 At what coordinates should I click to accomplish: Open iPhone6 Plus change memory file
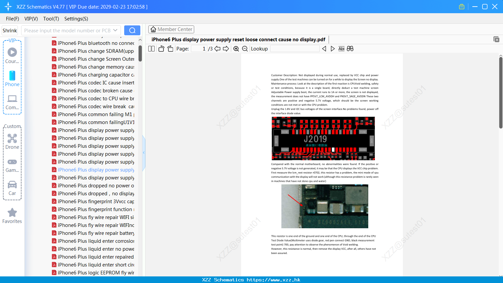pyautogui.click(x=93, y=67)
